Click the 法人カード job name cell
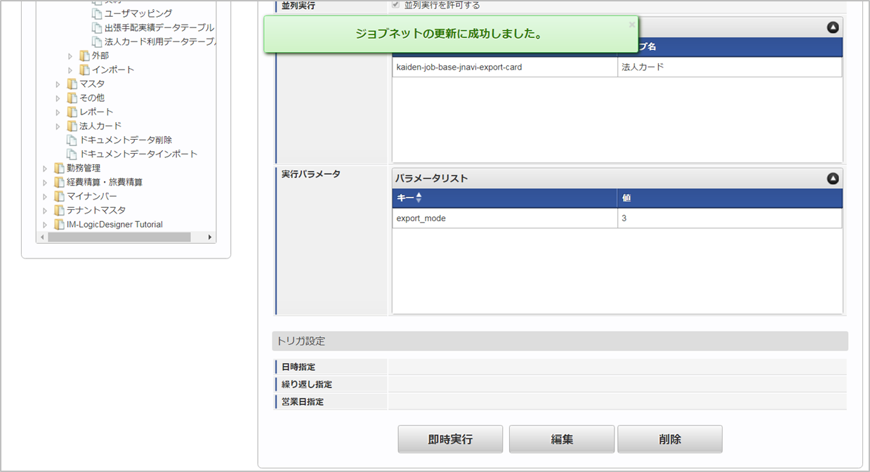Image resolution: width=870 pixels, height=472 pixels. (x=730, y=67)
